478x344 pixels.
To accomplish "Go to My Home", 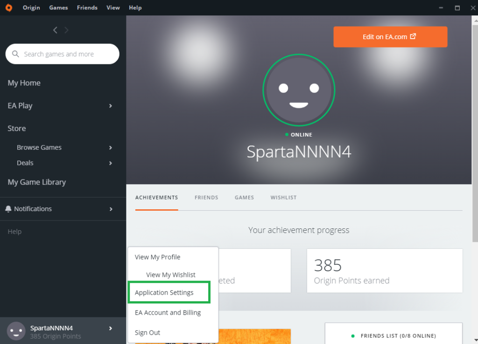I will click(x=24, y=83).
